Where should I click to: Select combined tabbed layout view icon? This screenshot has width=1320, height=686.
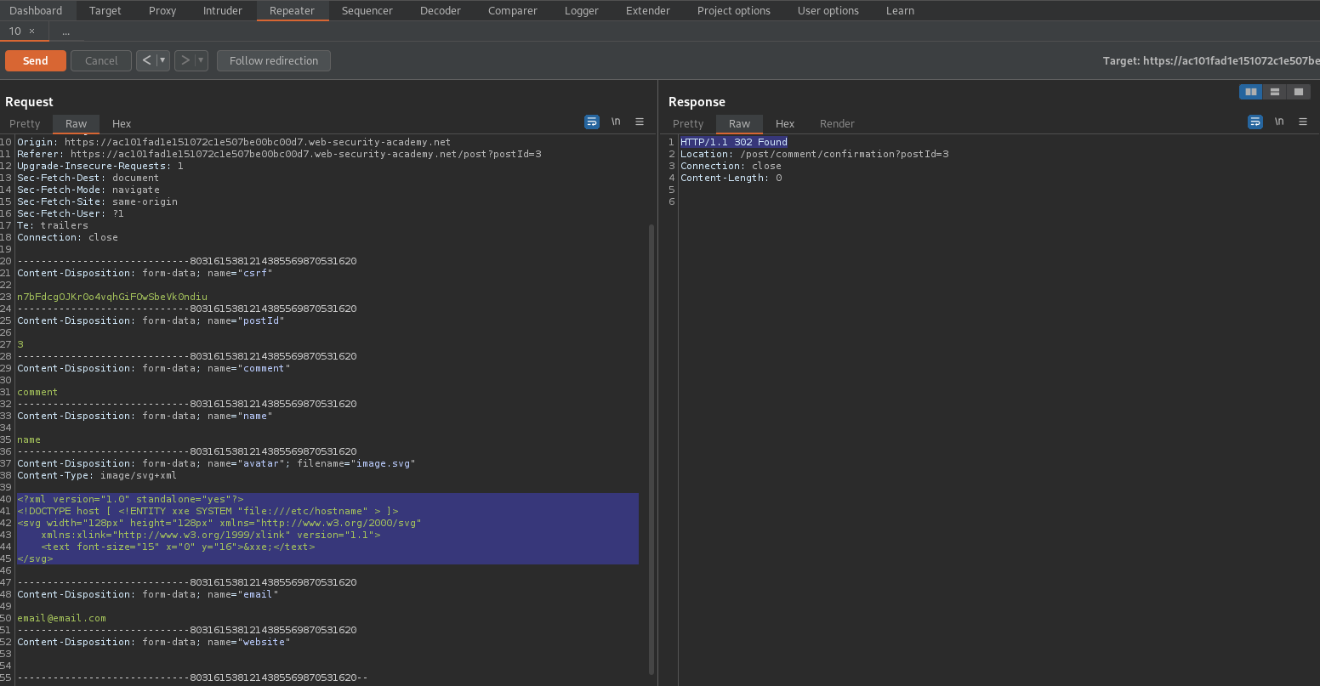tap(1298, 92)
